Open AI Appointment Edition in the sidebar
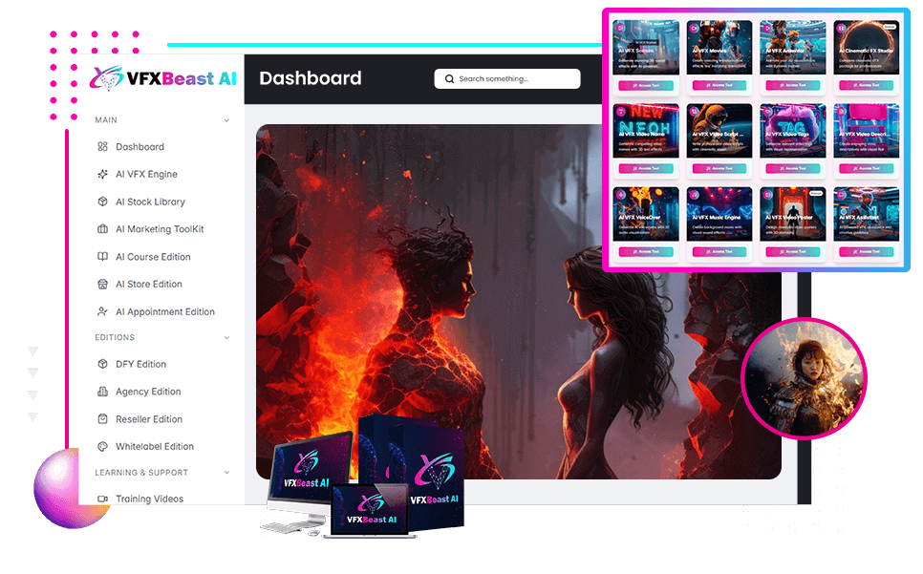 (x=165, y=310)
